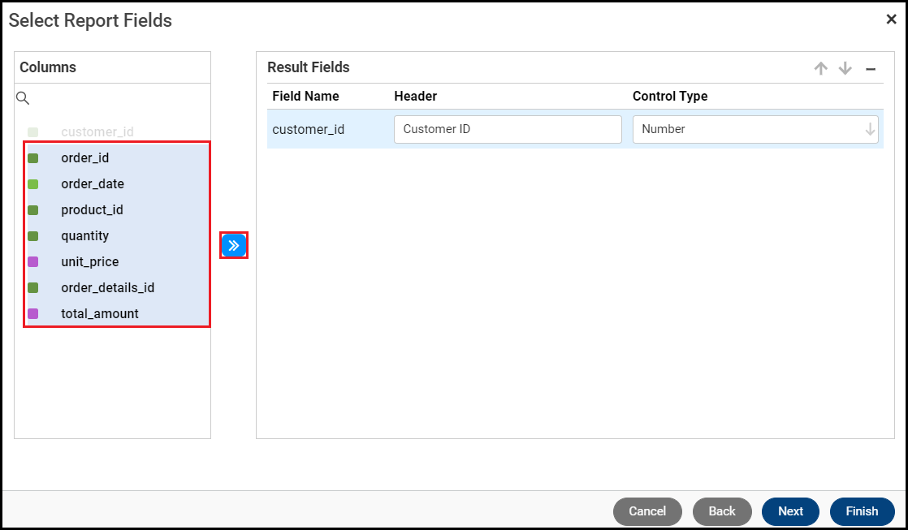Select the product_id column
The image size is (908, 530).
(92, 210)
